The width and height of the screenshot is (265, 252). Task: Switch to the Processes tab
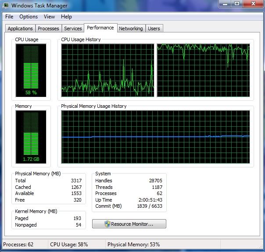pos(48,28)
